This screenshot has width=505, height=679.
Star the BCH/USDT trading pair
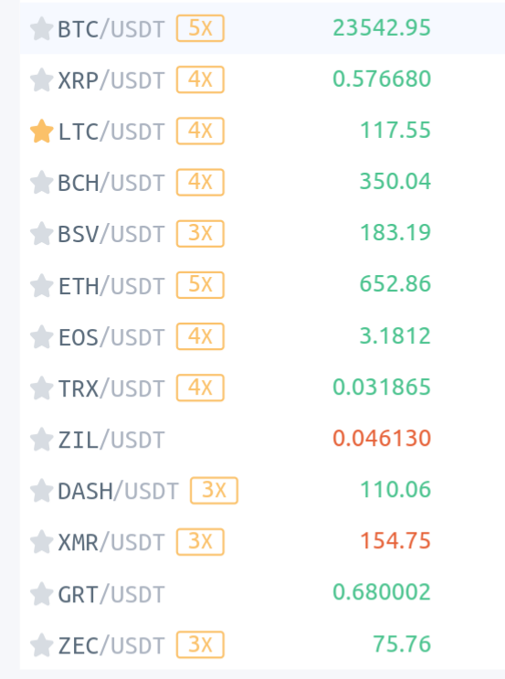(x=41, y=182)
